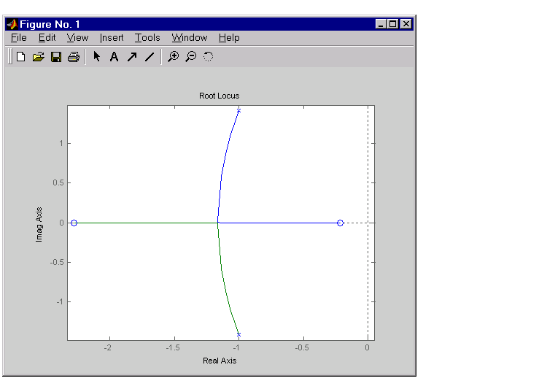Open a file with the folder icon

coord(39,57)
